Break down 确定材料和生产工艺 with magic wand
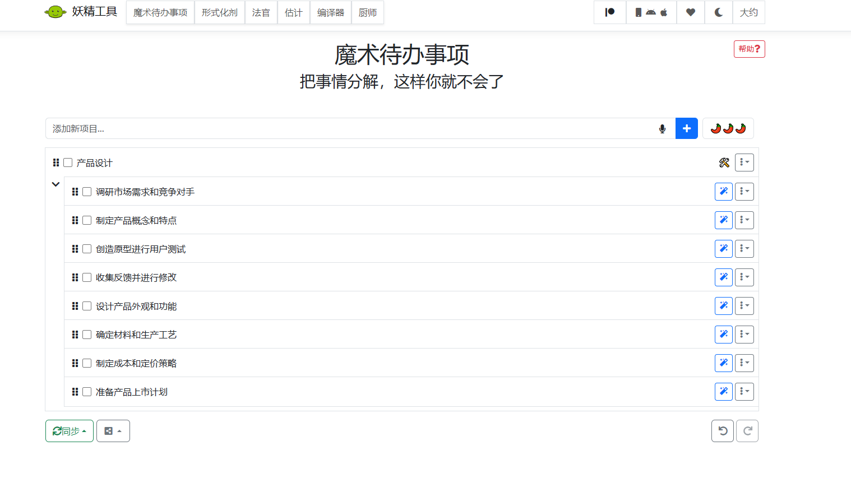The width and height of the screenshot is (851, 492). click(723, 335)
